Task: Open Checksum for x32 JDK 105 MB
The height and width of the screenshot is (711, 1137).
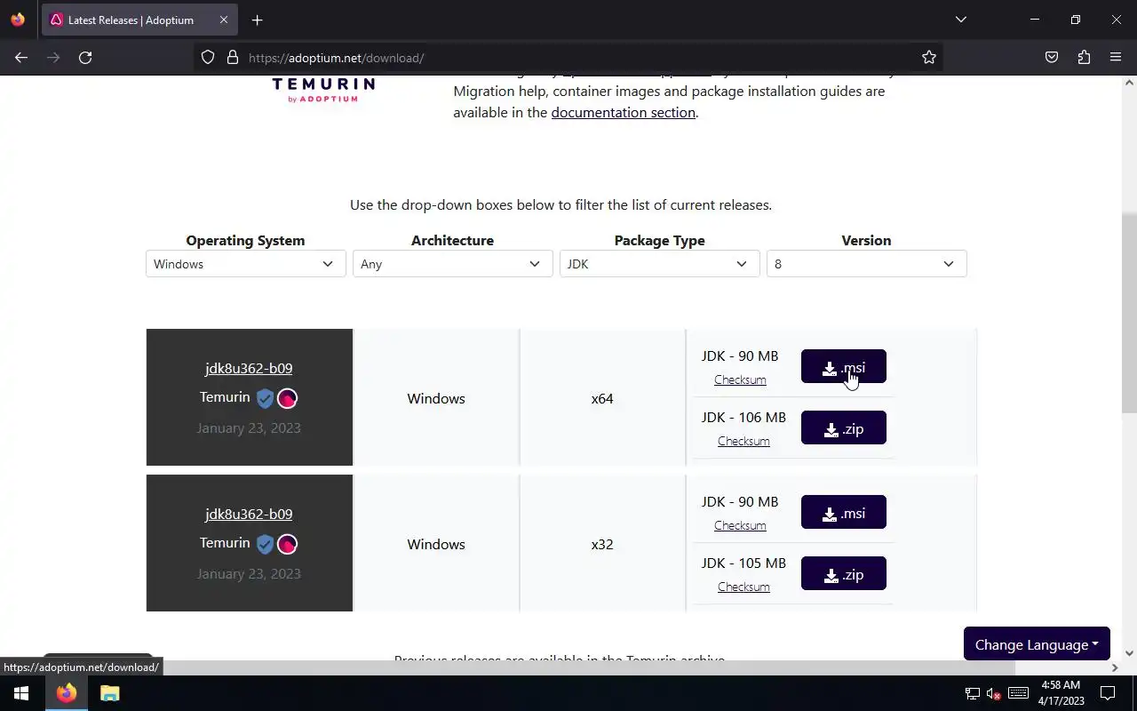Action: coord(743,587)
